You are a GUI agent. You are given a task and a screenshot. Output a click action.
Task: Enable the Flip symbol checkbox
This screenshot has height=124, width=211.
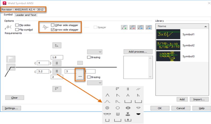(x=17, y=29)
